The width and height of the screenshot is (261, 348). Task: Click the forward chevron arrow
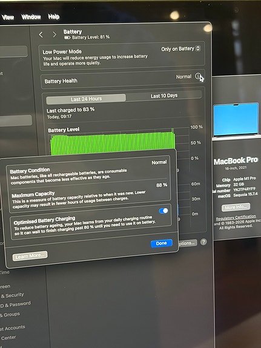pyautogui.click(x=55, y=34)
